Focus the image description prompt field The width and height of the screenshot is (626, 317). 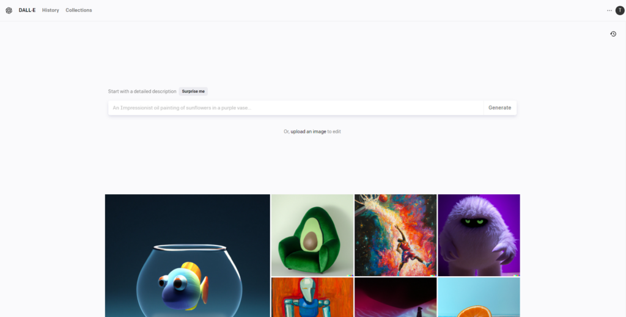pos(296,107)
